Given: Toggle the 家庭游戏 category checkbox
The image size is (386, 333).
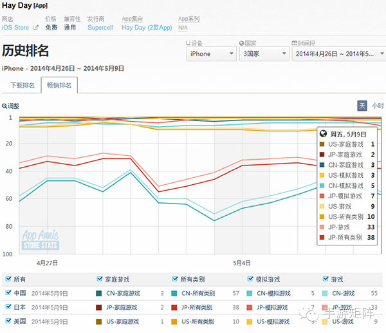Looking at the screenshot, I should pyautogui.click(x=100, y=279).
